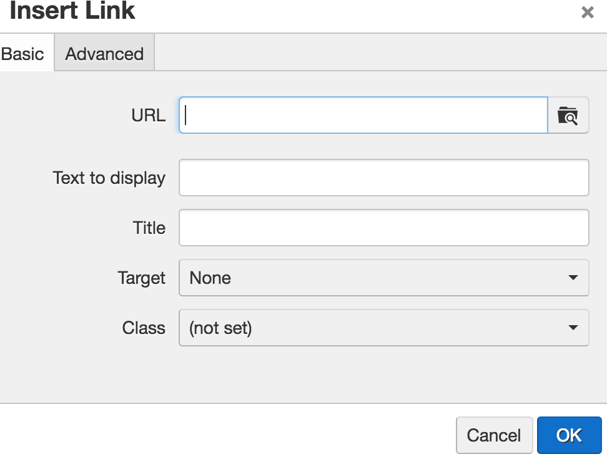Open the link browser via folder-search icon
This screenshot has height=464, width=607.
[568, 115]
